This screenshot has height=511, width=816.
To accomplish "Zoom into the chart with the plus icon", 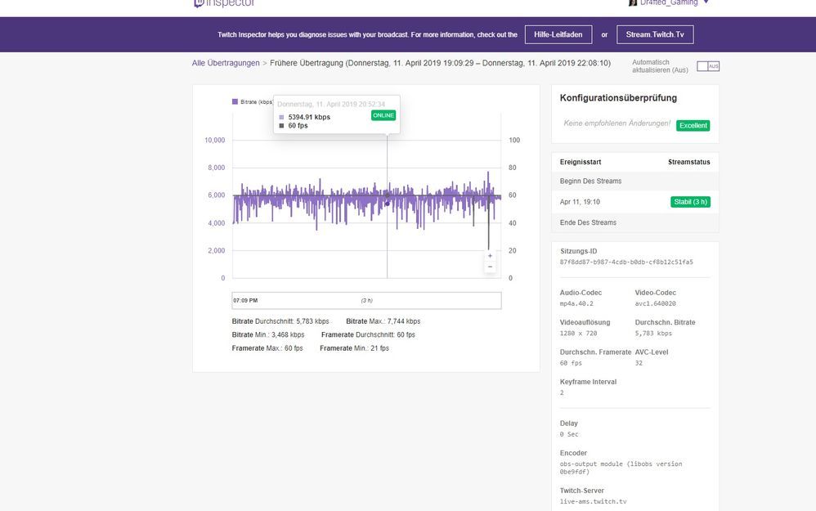I will (x=489, y=256).
